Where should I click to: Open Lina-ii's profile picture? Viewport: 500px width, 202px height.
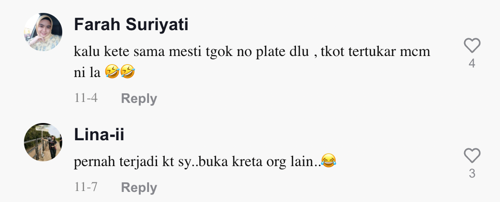coord(43,142)
